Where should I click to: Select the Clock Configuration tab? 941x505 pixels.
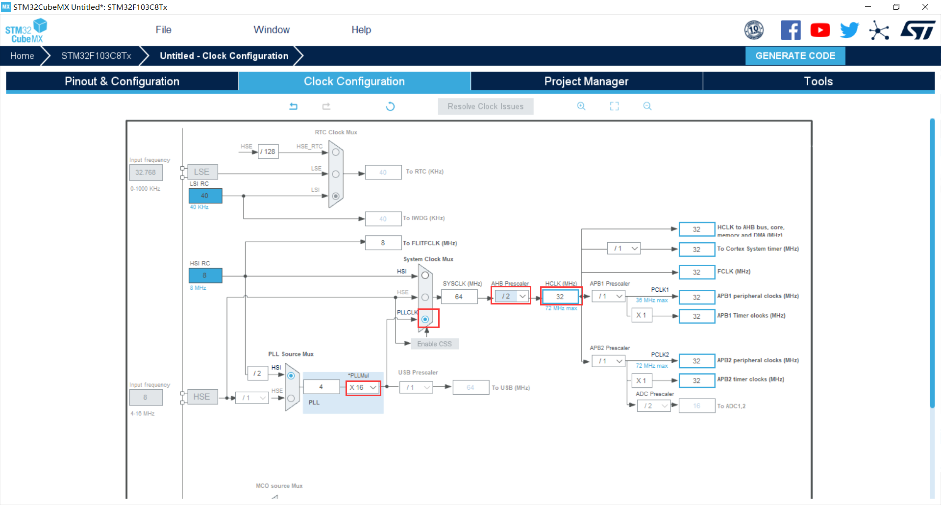(x=354, y=81)
